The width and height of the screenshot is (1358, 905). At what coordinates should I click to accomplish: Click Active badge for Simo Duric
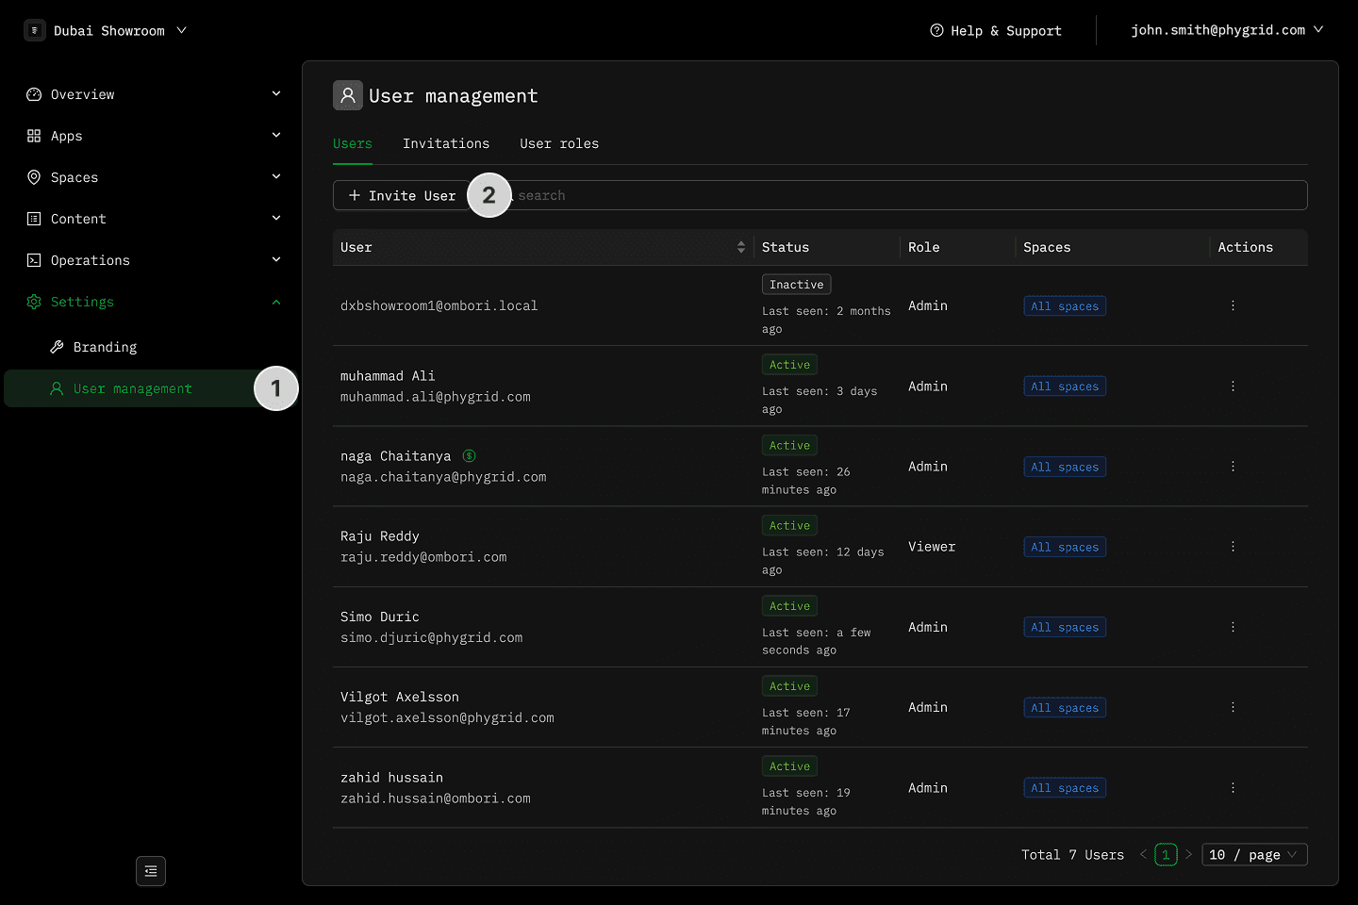point(789,606)
